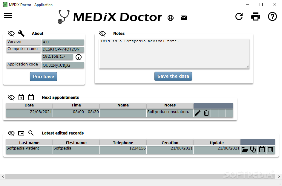
Task: Start consultation for Softpedia Patient stethoscope icon
Action: pos(253,150)
